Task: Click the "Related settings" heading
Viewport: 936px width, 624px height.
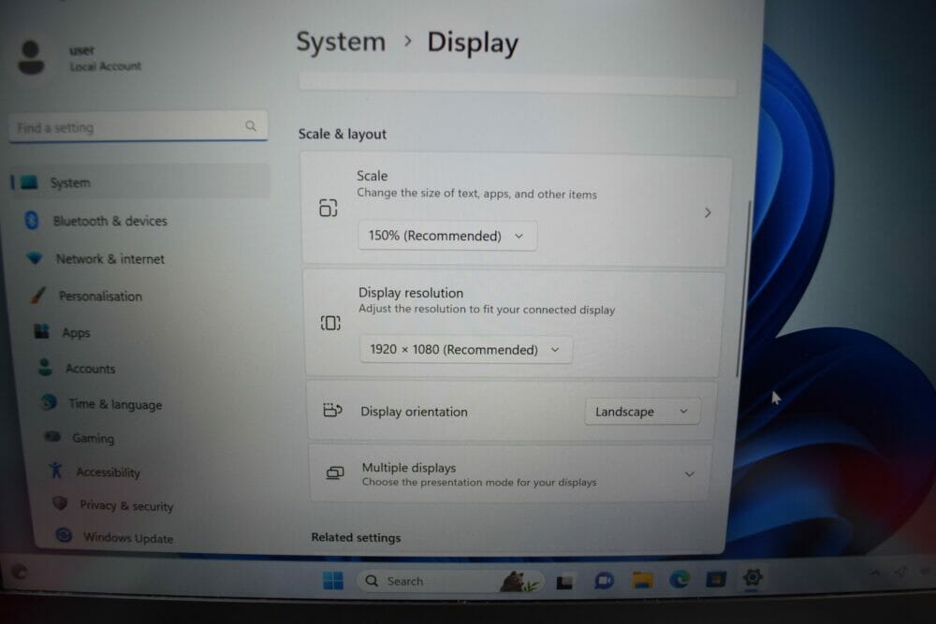Action: pyautogui.click(x=356, y=538)
